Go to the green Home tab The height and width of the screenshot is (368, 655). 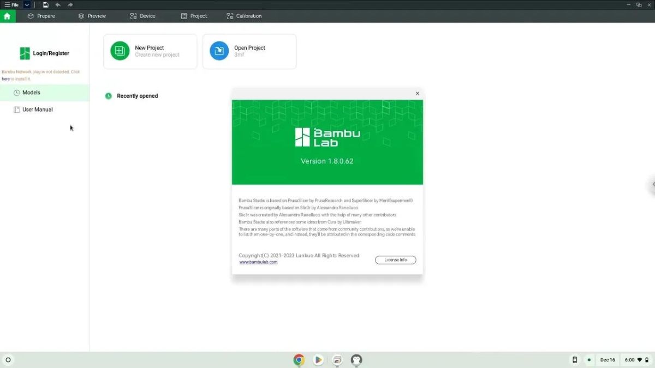pyautogui.click(x=7, y=16)
